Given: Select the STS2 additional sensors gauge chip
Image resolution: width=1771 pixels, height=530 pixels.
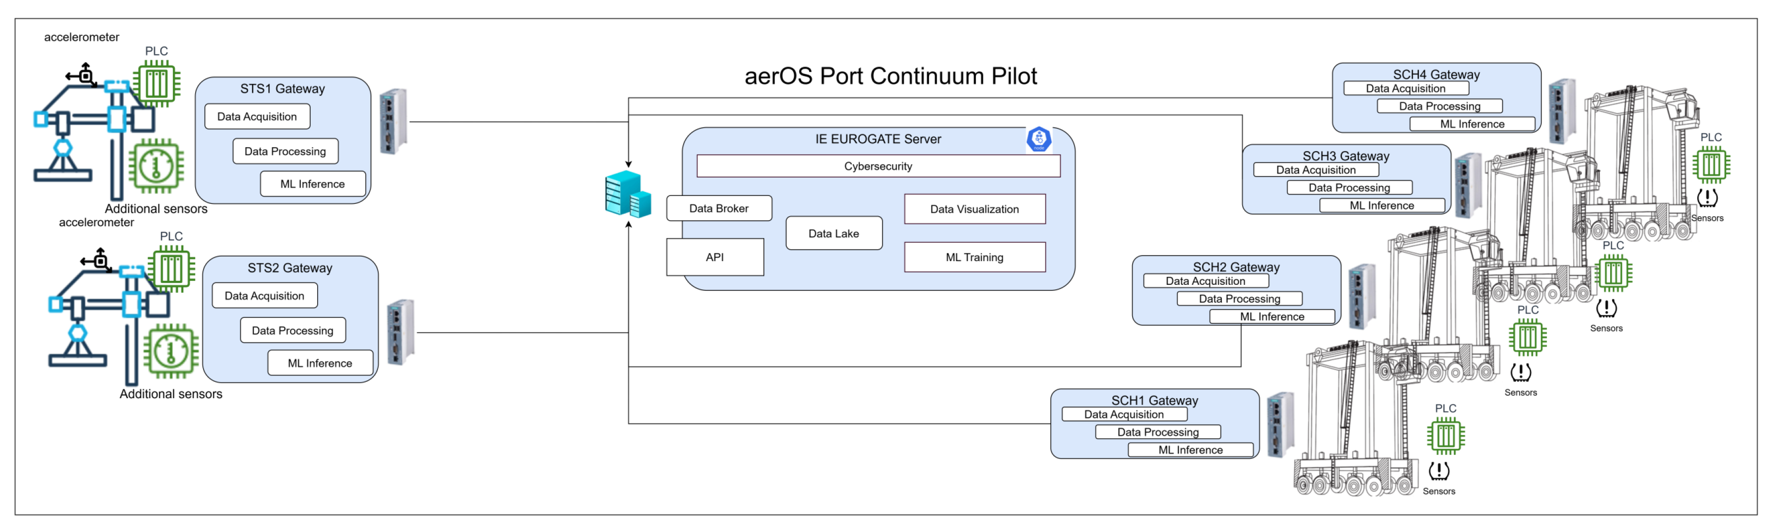Looking at the screenshot, I should (x=170, y=352).
